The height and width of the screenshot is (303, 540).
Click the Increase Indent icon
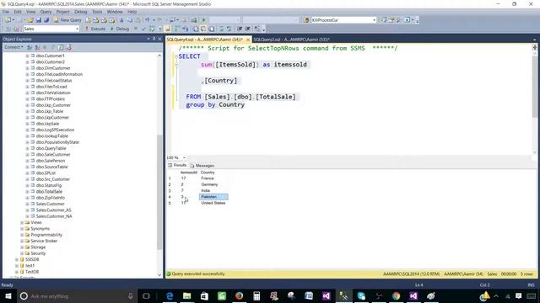247,29
